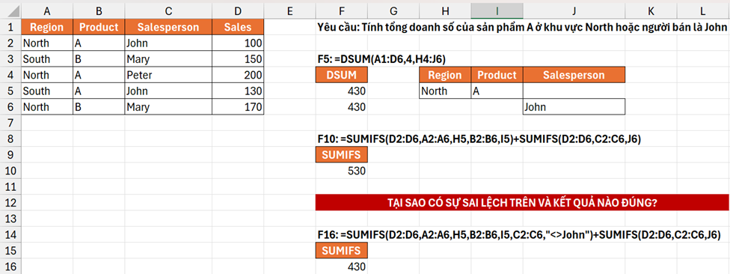Click the Region header cell A1
This screenshot has width=730, height=274.
coord(47,28)
